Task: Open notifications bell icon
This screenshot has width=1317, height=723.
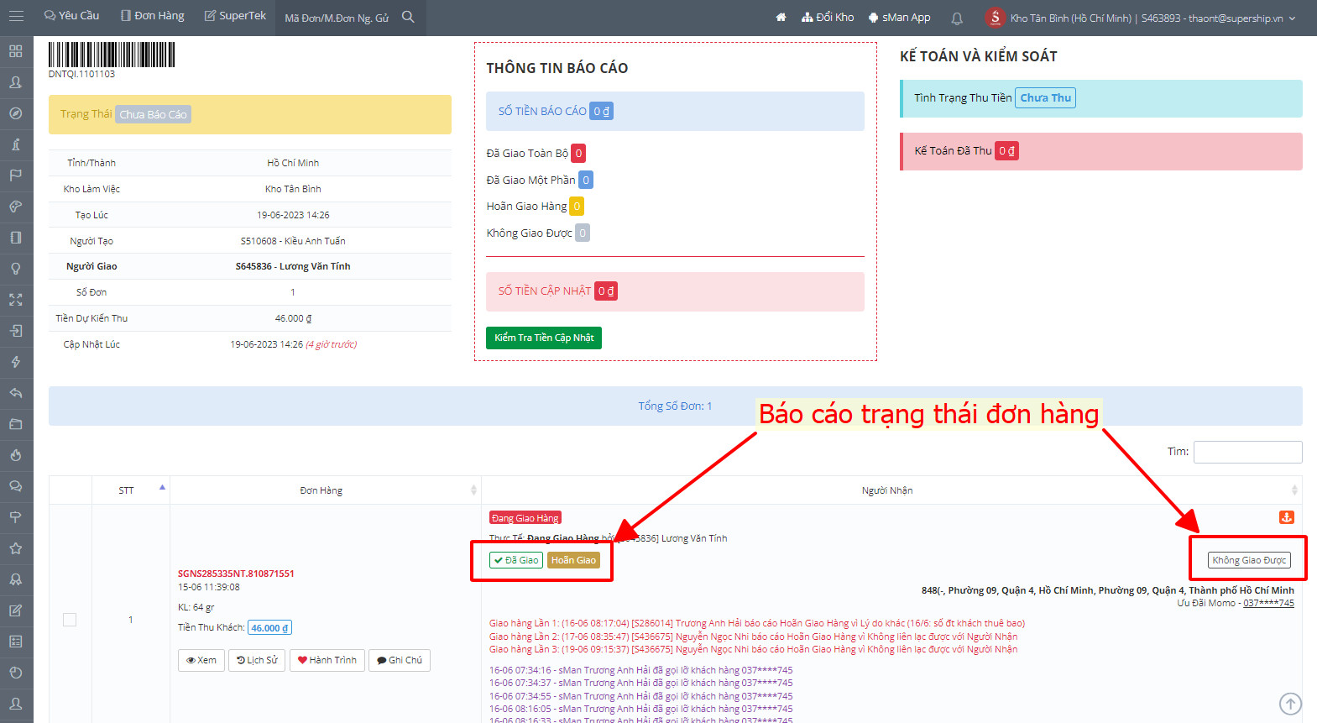Action: click(x=957, y=18)
